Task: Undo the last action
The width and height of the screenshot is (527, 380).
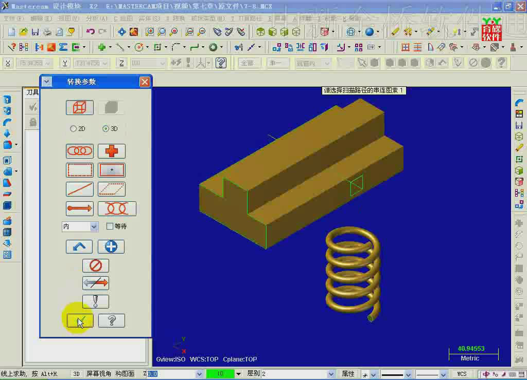Action: 90,32
